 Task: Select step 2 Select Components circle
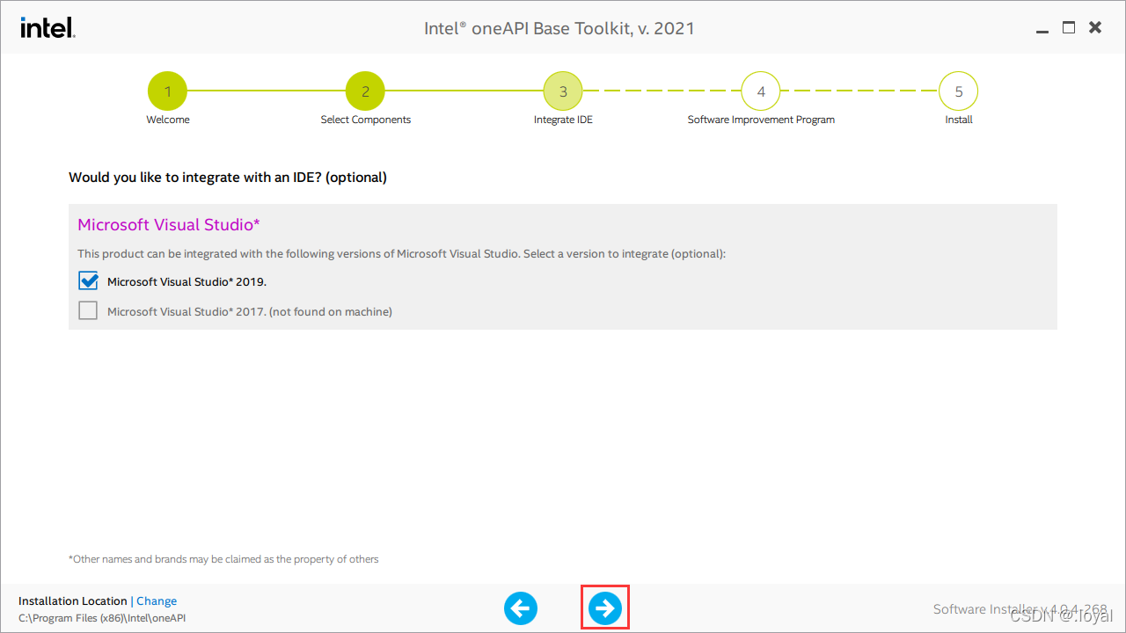[365, 91]
